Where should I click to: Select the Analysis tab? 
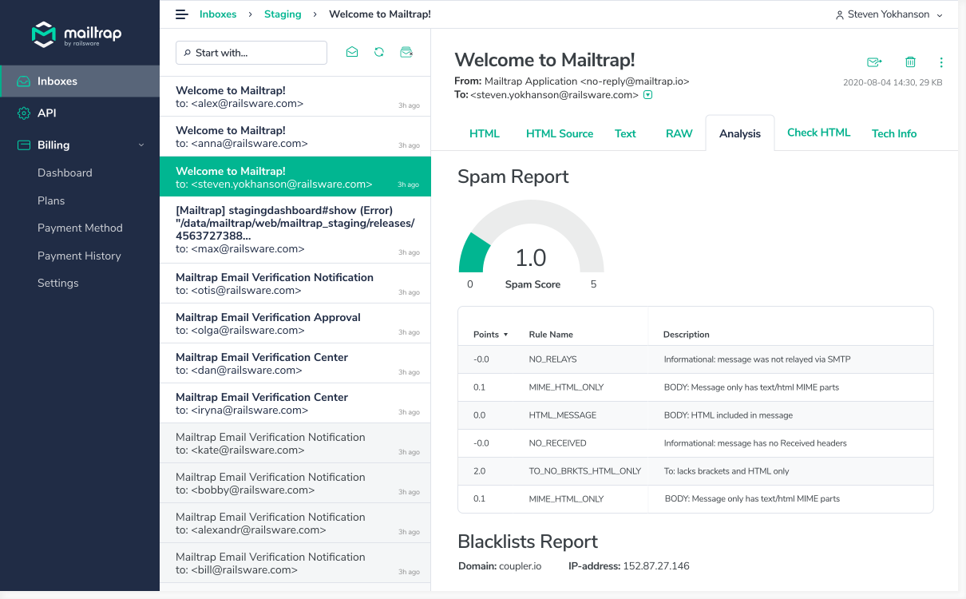(x=740, y=133)
